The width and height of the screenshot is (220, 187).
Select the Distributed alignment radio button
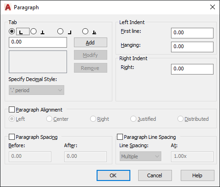pos(180,119)
